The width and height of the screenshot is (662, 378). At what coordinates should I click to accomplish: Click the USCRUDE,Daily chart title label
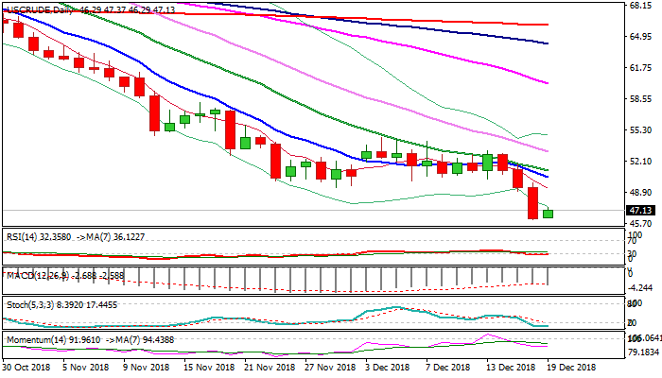(38, 9)
